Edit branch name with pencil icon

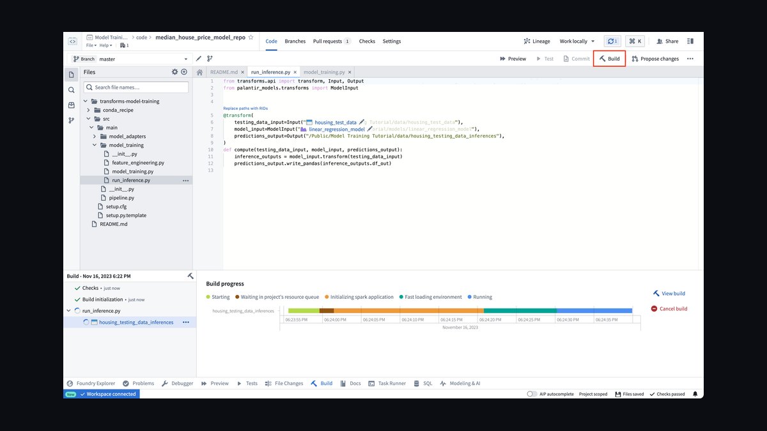tap(199, 59)
